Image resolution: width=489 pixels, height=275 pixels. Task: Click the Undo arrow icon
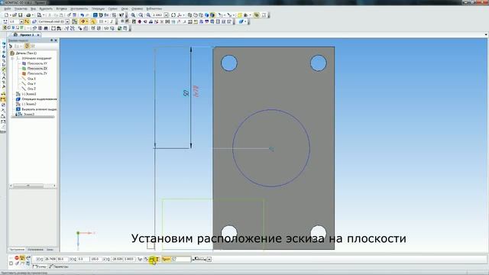click(82, 15)
